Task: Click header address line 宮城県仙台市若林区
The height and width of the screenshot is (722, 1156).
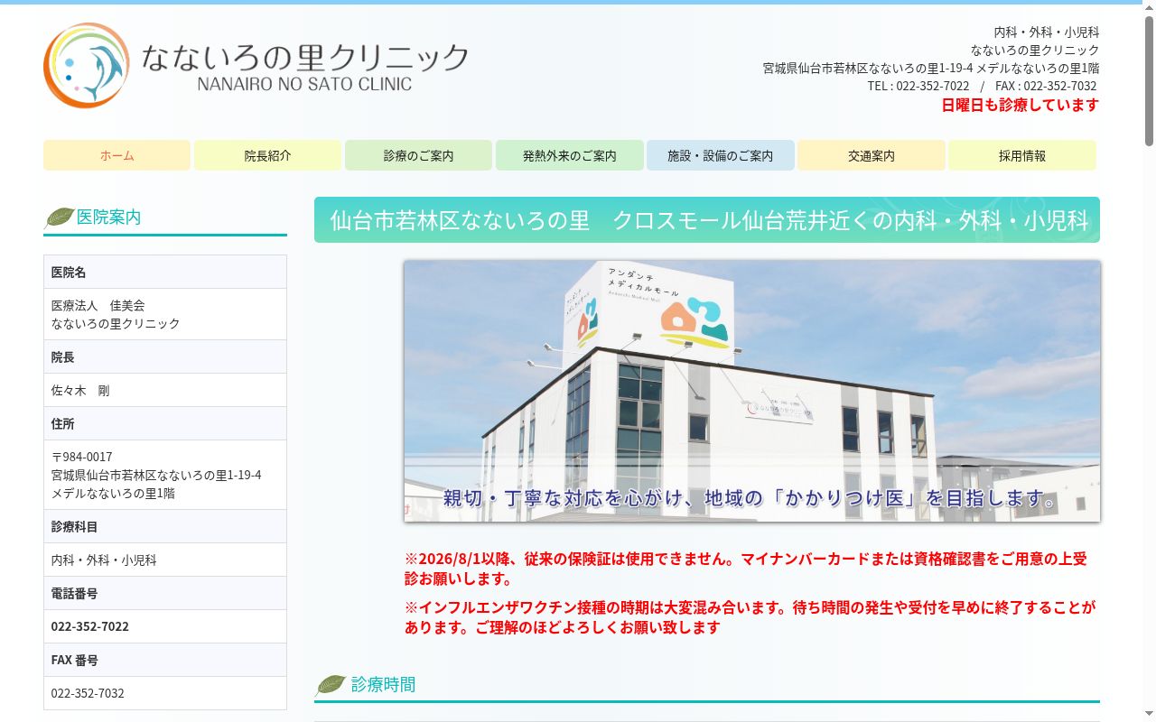Action: [931, 68]
